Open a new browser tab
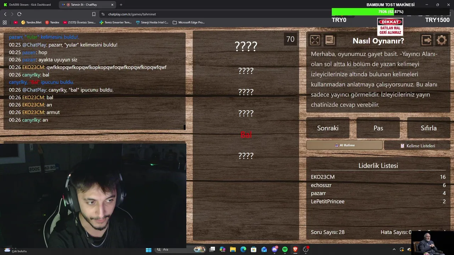This screenshot has height=255, width=454. tap(121, 5)
